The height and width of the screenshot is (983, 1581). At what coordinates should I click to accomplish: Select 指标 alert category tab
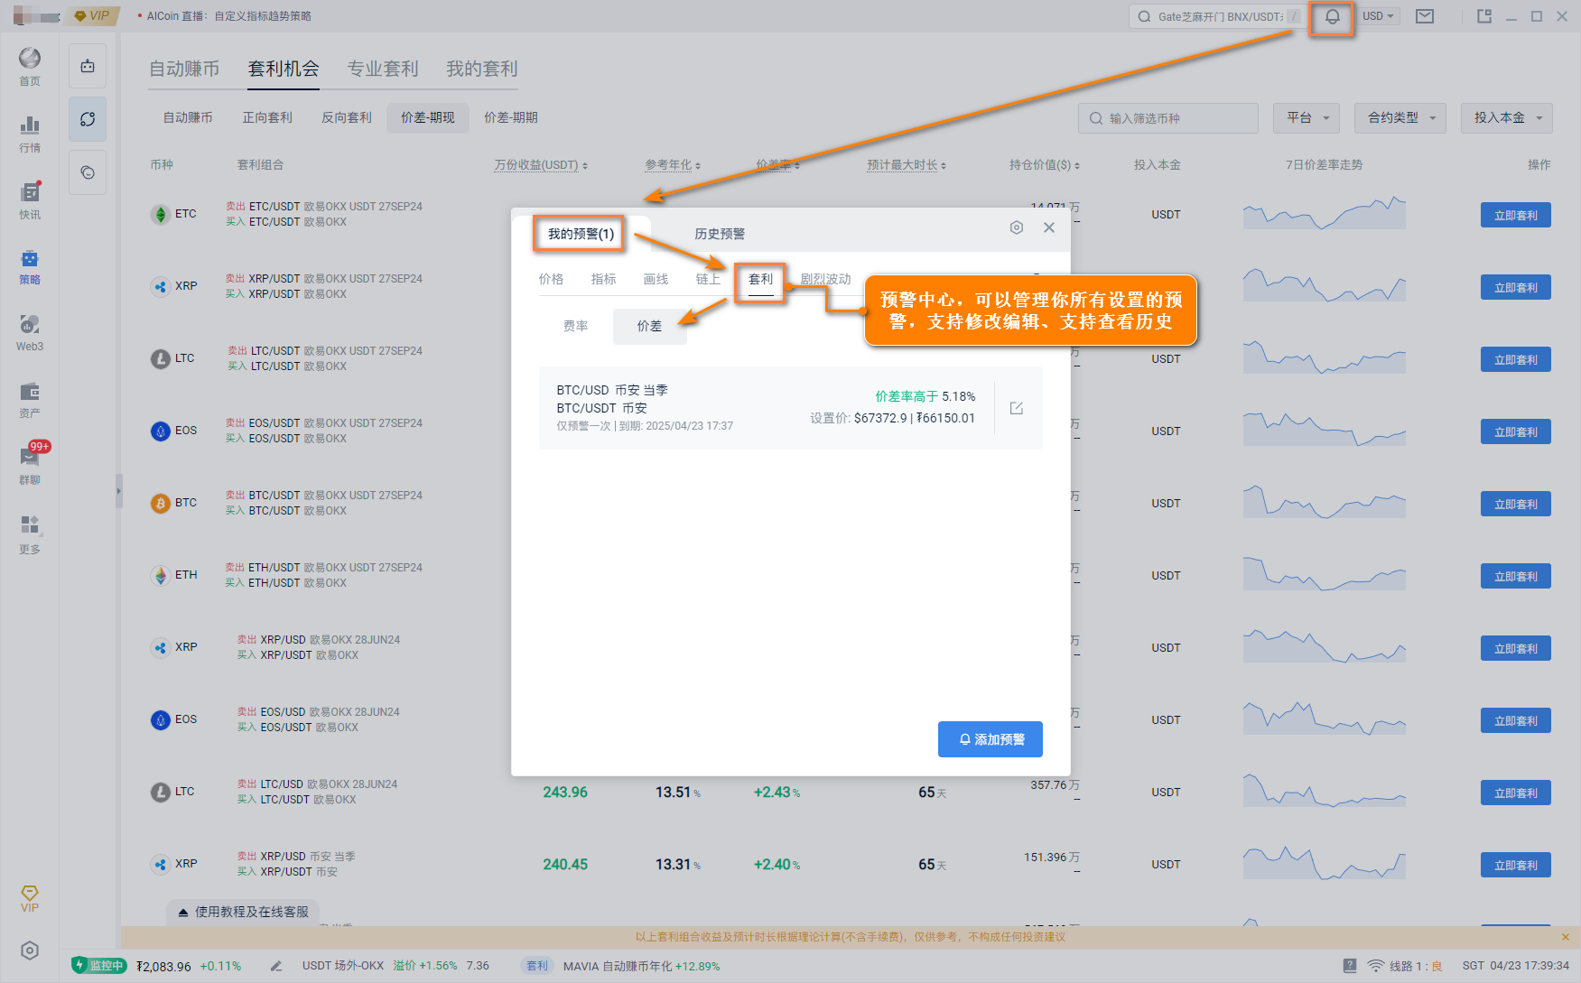point(603,279)
